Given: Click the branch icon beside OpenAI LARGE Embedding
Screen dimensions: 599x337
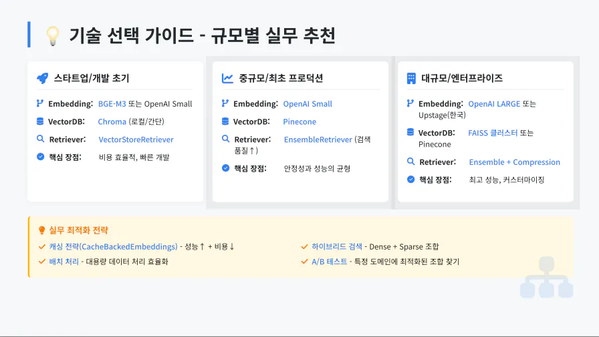Looking at the screenshot, I should click(410, 103).
